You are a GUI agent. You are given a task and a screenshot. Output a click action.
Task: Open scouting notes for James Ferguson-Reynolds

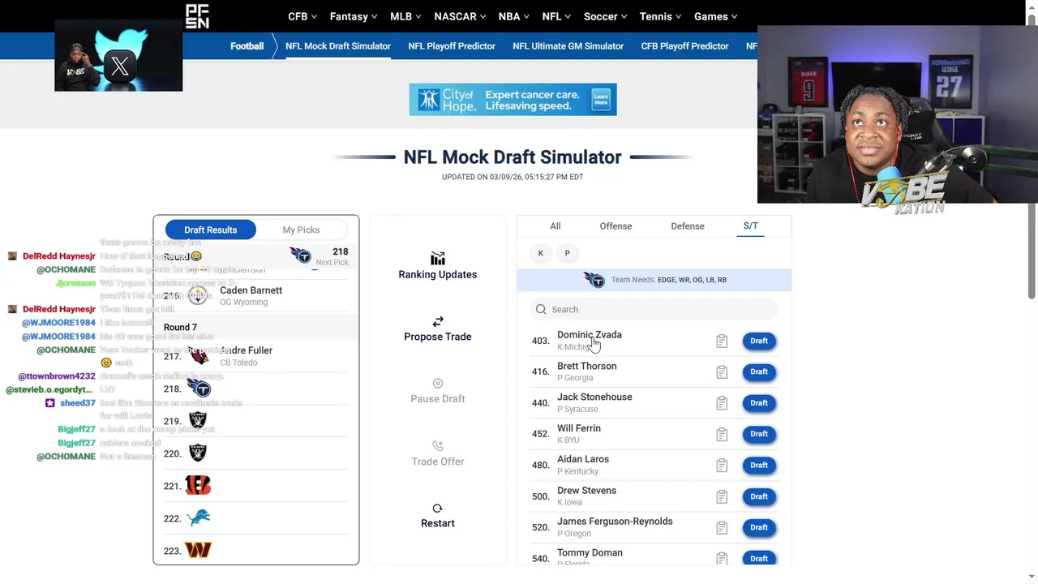tap(722, 528)
